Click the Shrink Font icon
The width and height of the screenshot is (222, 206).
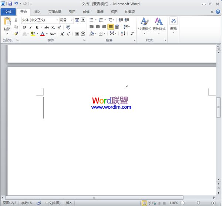(68, 34)
